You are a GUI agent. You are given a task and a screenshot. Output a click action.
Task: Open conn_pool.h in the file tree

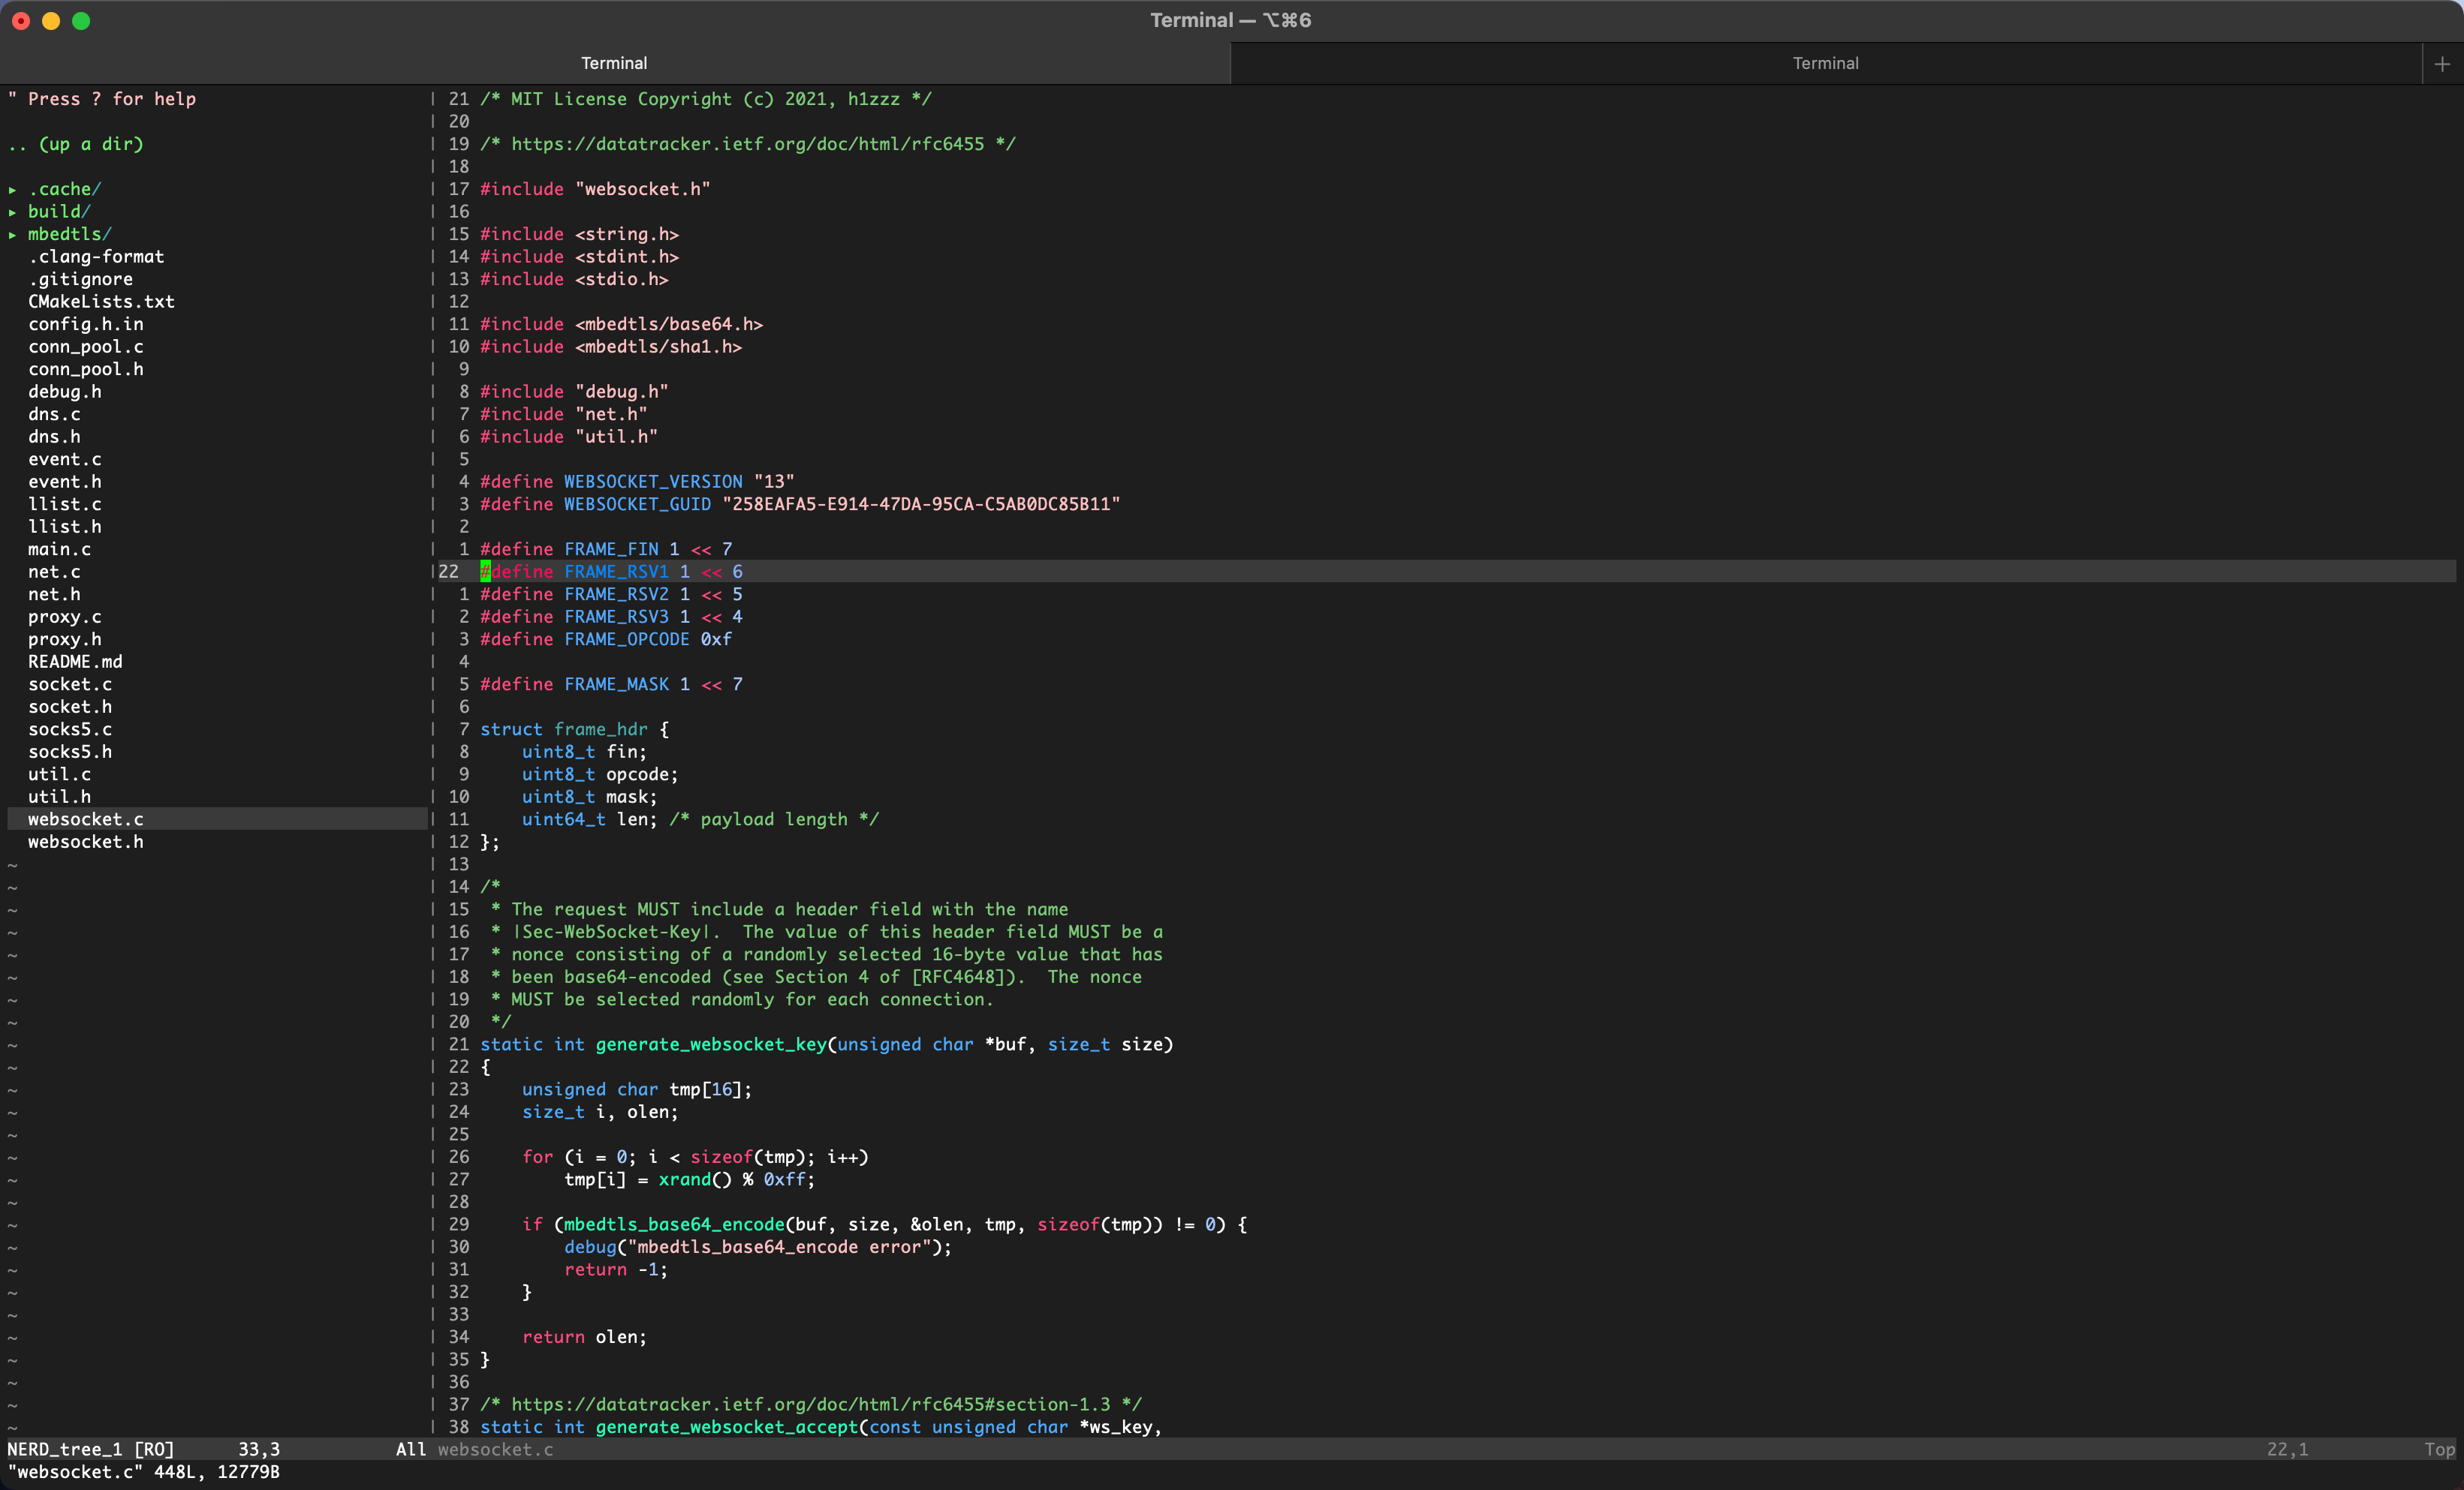pyautogui.click(x=86, y=369)
